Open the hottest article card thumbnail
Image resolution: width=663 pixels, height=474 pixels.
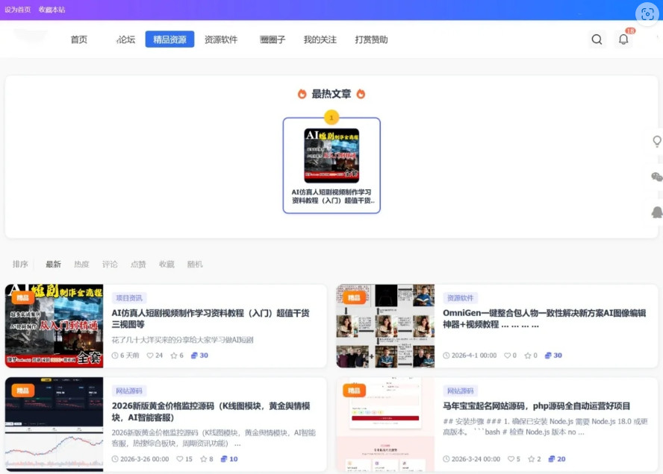tap(331, 156)
